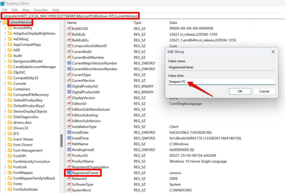Open the Favorites menu
This screenshot has width=285, height=193.
41,10
